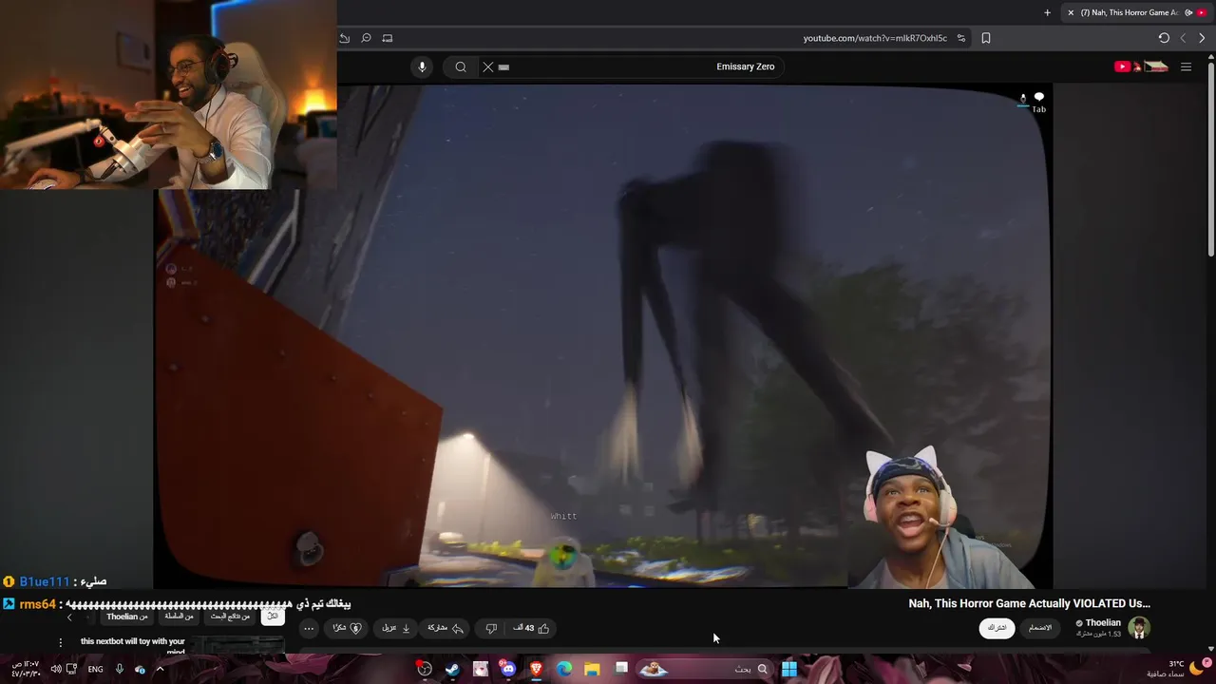Open site settings icon beside the URL
Image resolution: width=1216 pixels, height=684 pixels.
(x=961, y=38)
